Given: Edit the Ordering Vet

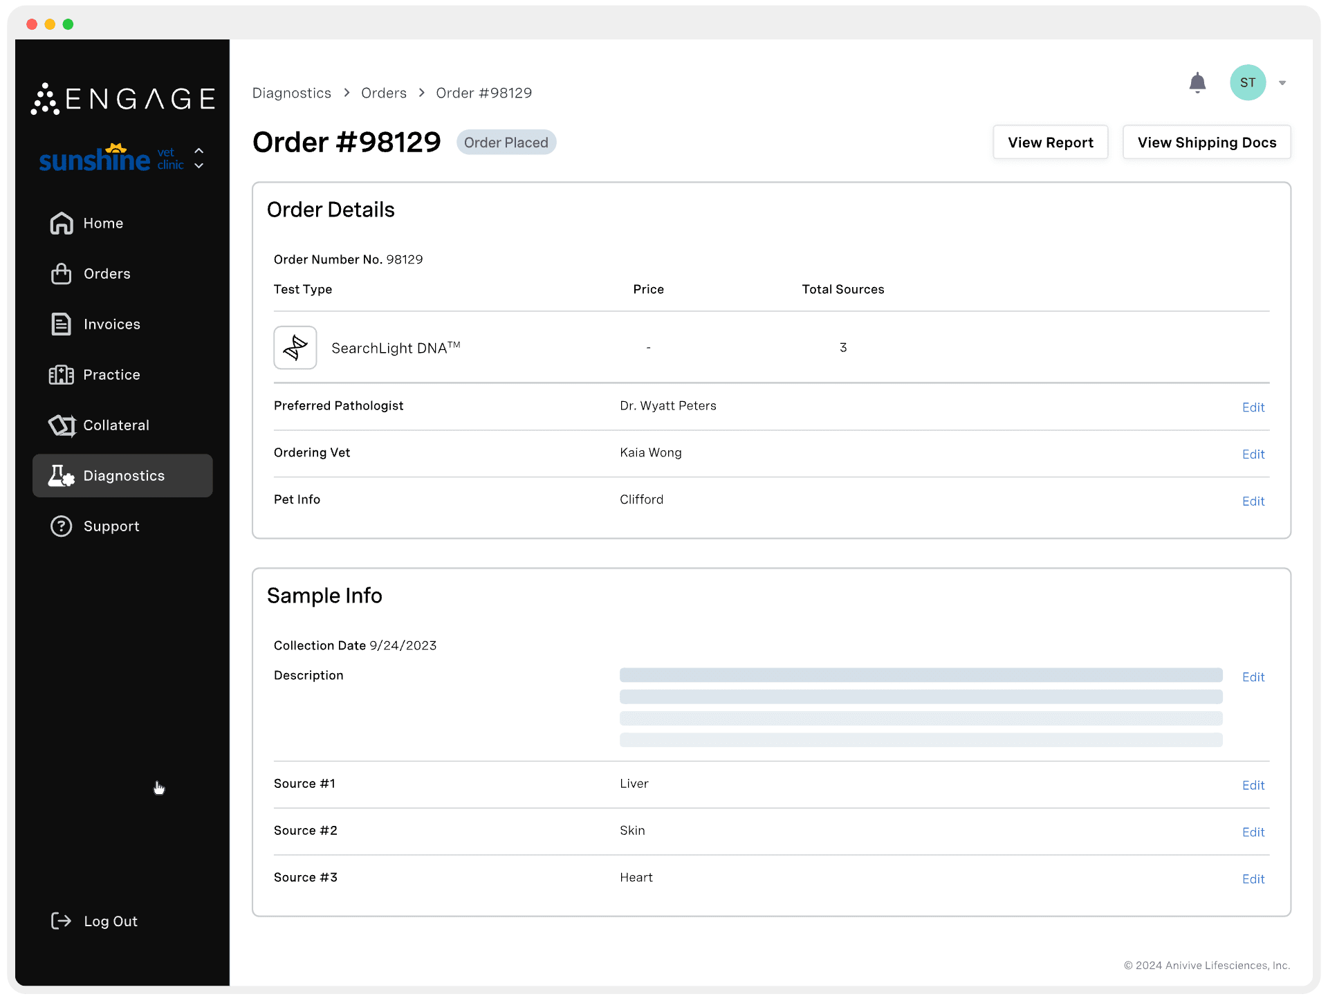Looking at the screenshot, I should coord(1253,454).
